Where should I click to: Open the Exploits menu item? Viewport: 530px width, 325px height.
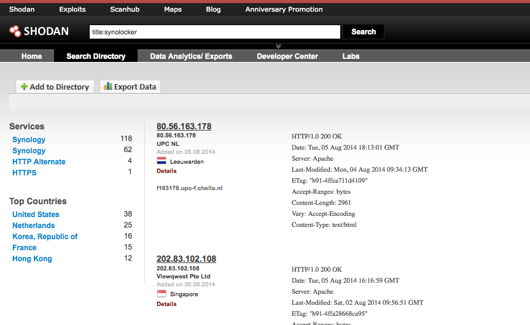click(x=72, y=9)
